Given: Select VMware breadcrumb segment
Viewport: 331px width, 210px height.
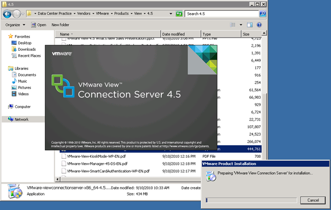Looking at the screenshot, I should [x=102, y=13].
